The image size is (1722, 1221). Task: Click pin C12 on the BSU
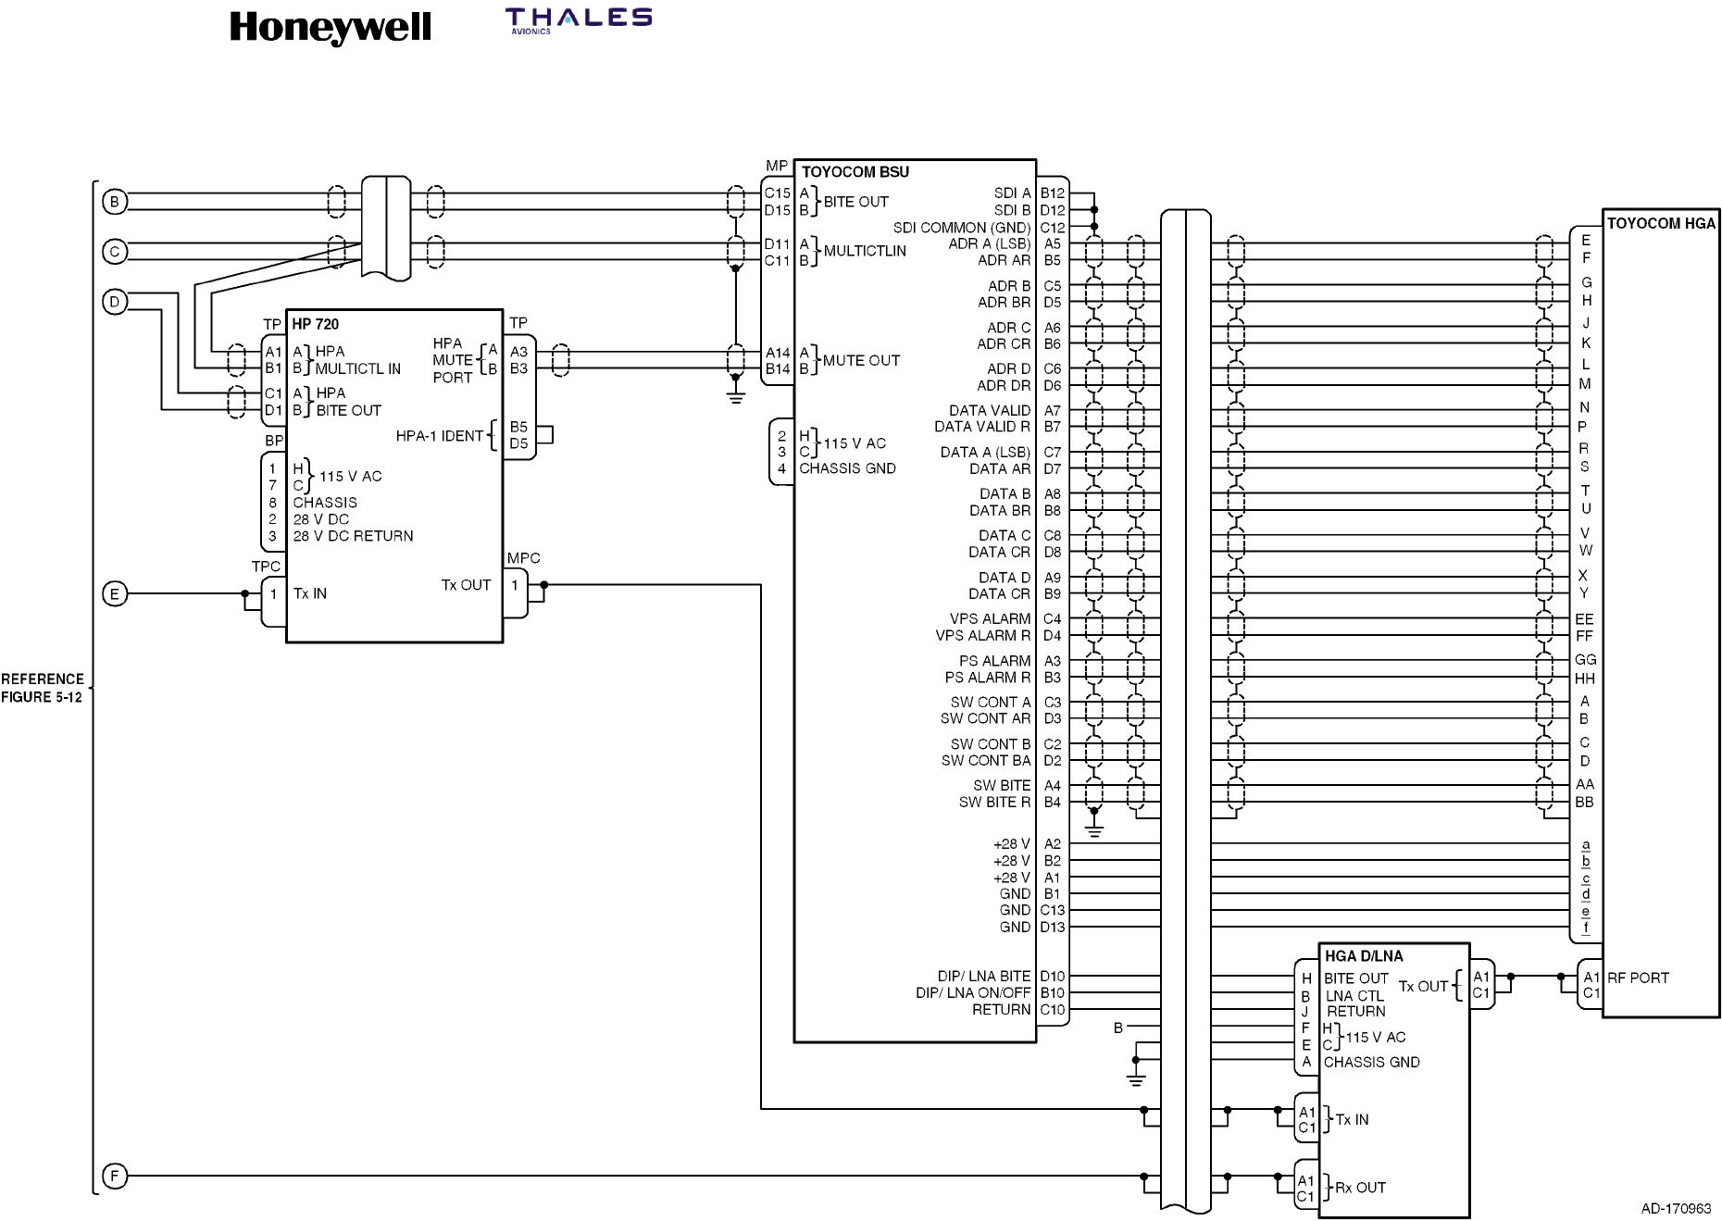(1053, 228)
